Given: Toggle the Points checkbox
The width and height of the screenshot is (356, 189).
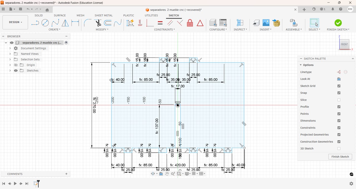Looking at the screenshot, I should pos(339,114).
